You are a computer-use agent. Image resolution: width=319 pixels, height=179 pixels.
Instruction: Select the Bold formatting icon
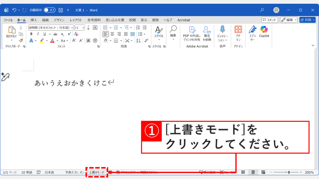tap(32, 34)
